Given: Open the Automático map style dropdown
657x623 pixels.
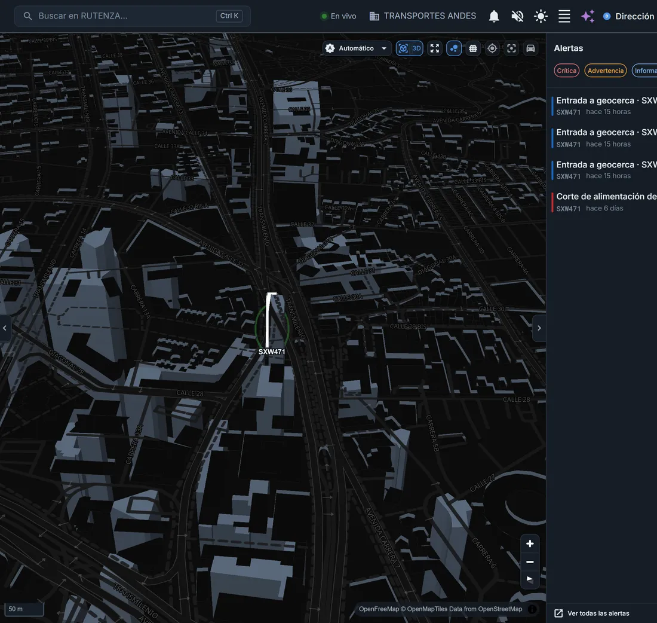Looking at the screenshot, I should 357,48.
